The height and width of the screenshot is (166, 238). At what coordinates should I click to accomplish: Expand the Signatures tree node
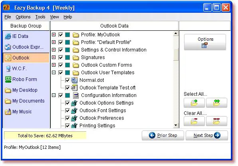(x=54, y=57)
